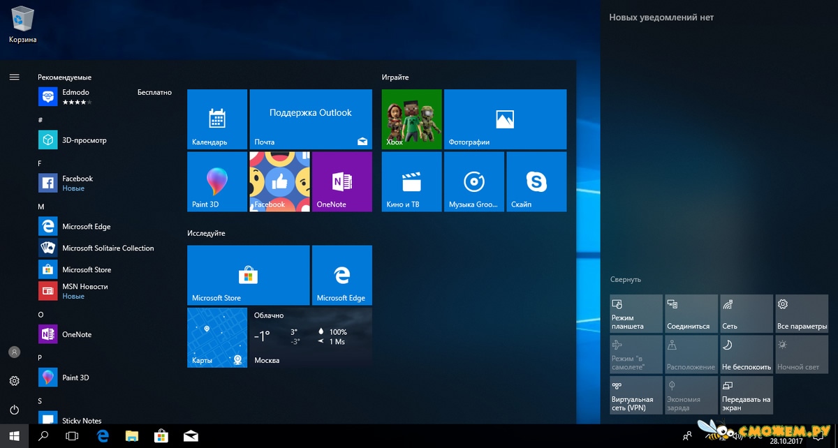
Task: Open the Paint 3D tile
Action: pos(217,181)
